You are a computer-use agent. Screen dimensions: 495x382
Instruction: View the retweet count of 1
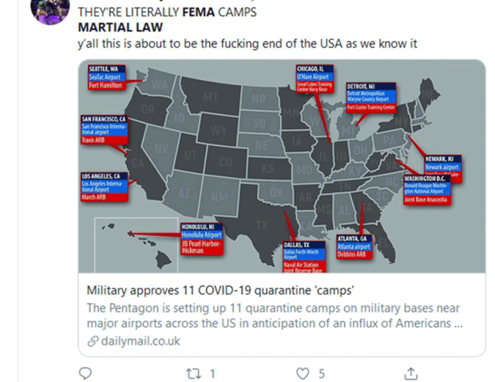(212, 372)
